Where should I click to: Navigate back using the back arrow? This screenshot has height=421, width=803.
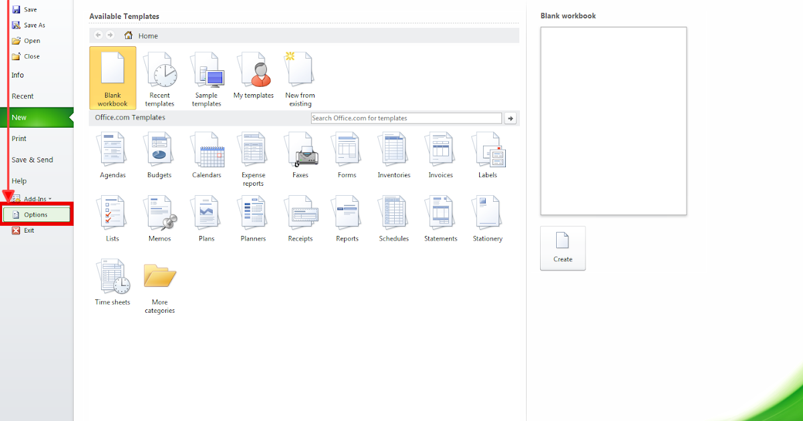[x=98, y=35]
